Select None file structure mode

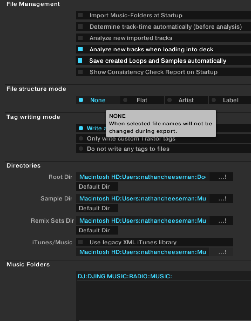click(x=81, y=100)
